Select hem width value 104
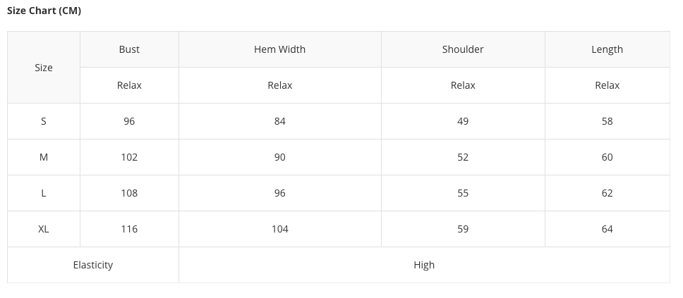The image size is (683, 298). [x=280, y=229]
